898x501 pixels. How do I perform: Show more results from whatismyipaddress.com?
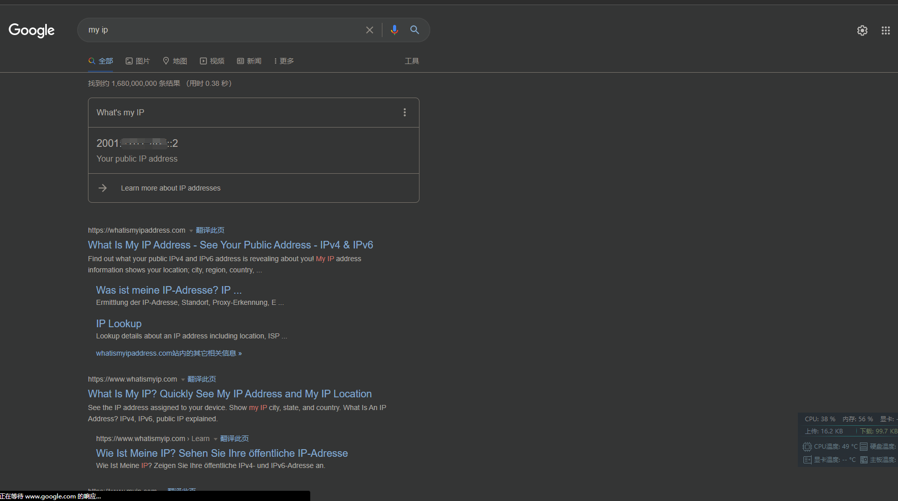point(169,353)
